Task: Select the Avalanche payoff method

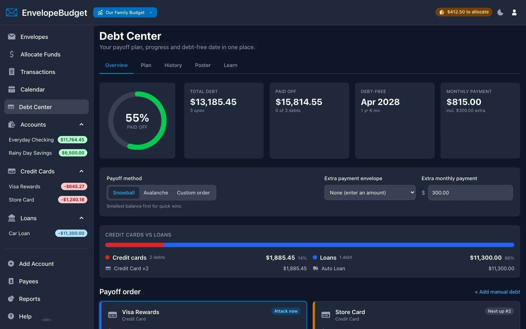Action: pyautogui.click(x=156, y=193)
